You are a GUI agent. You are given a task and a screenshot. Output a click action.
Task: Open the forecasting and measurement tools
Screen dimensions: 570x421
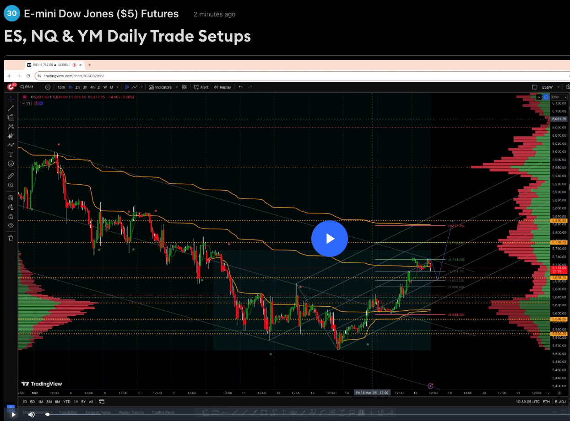pyautogui.click(x=11, y=136)
